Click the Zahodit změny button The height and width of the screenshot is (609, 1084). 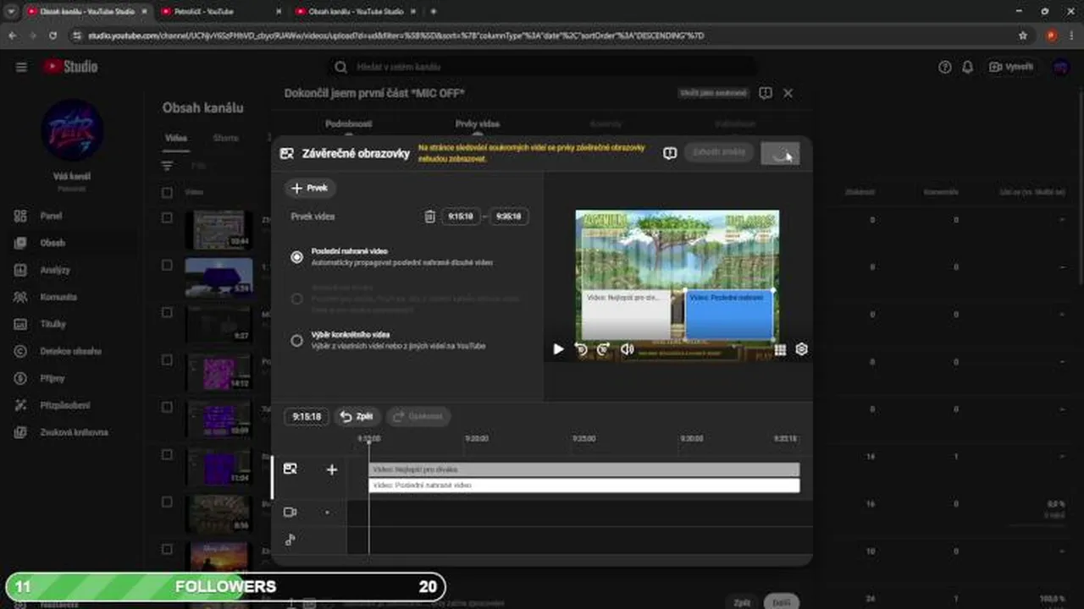tap(719, 153)
